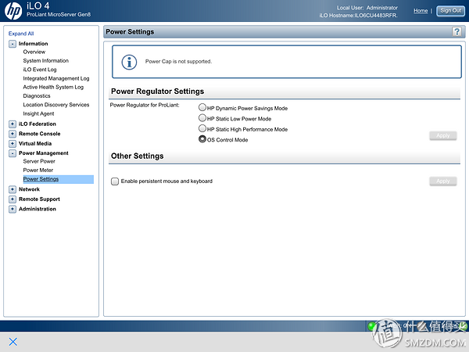Open Location Discovery Services

pos(56,105)
